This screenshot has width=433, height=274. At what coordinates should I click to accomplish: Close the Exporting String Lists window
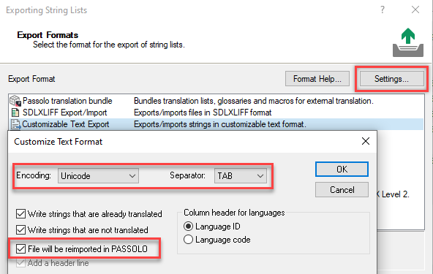coord(415,10)
